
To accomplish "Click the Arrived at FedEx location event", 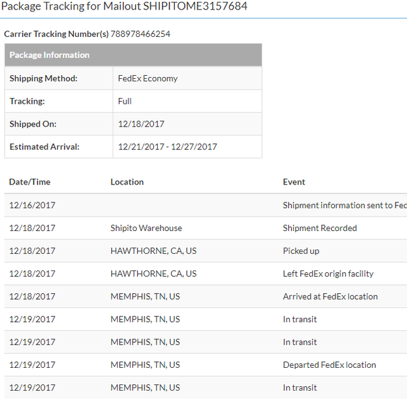I will 330,297.
